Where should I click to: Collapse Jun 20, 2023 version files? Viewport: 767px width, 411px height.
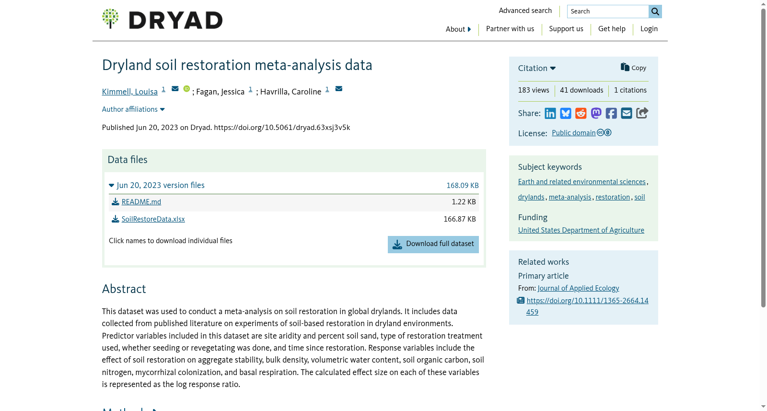(x=157, y=185)
